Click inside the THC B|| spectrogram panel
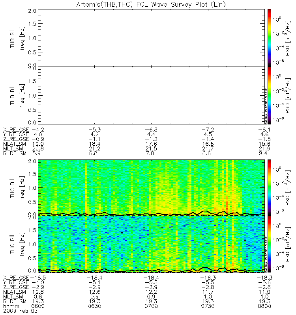Screen dimensions: 296x315 pos(151,244)
